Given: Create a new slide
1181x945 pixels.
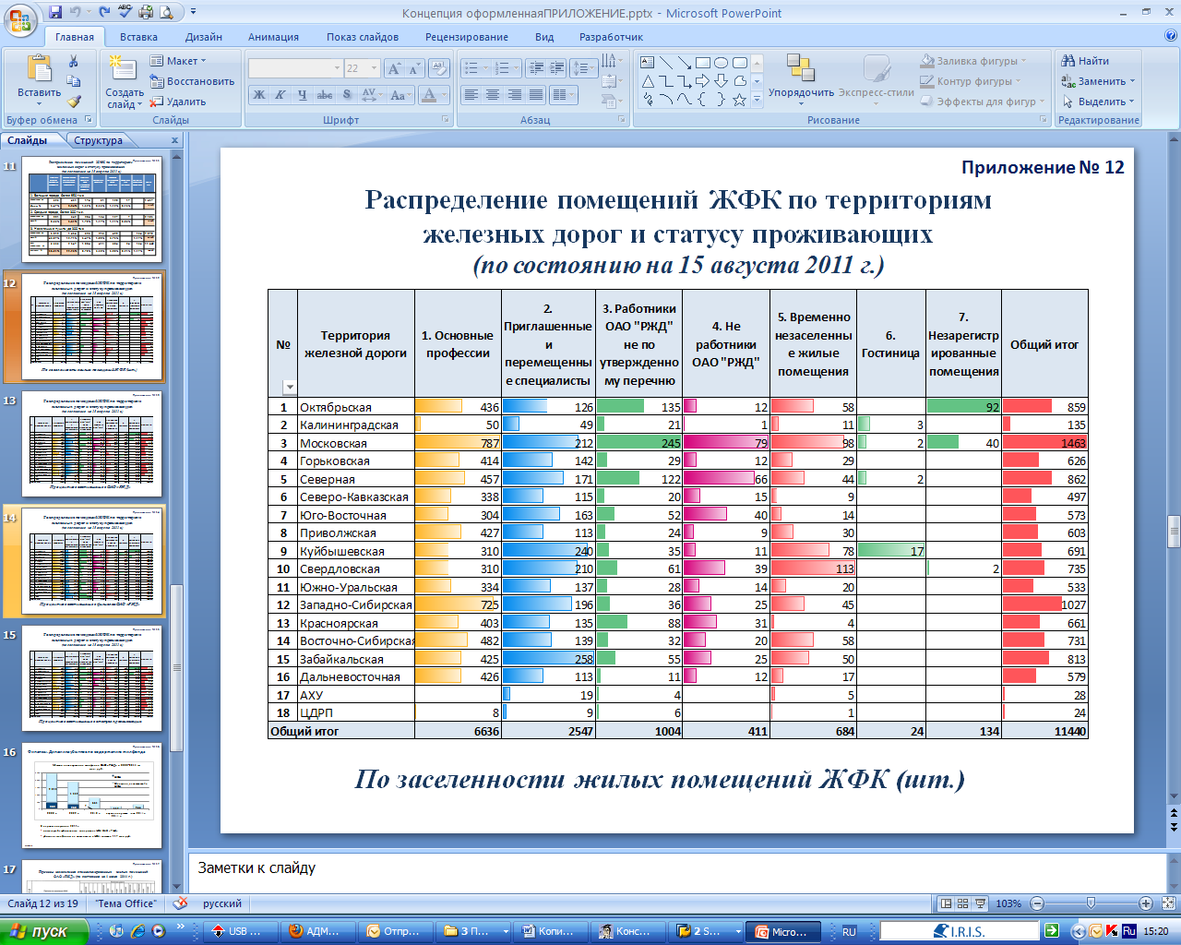Looking at the screenshot, I should coord(124,83).
